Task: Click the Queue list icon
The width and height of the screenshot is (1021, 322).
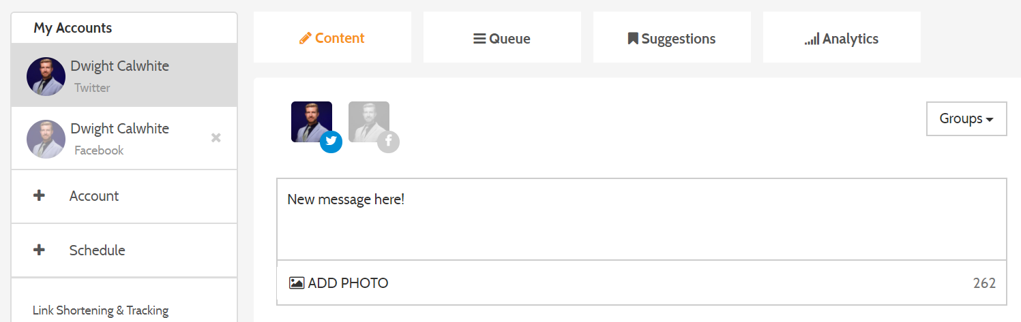Action: [x=479, y=39]
